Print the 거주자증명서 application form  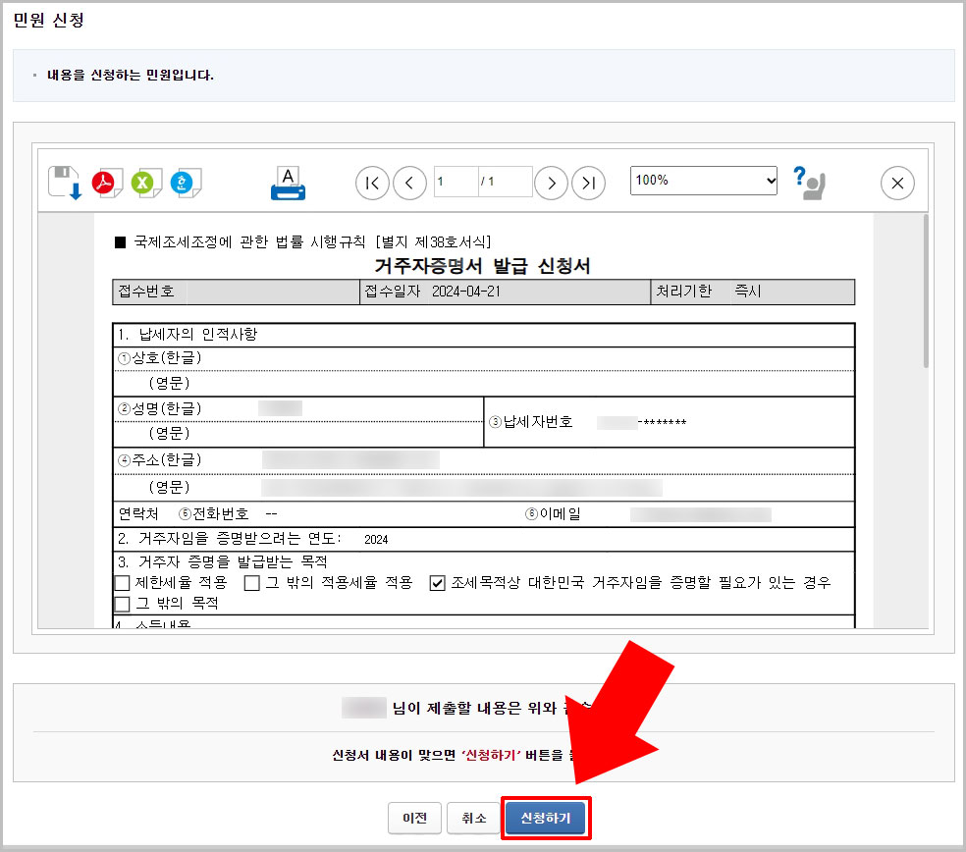[x=286, y=181]
